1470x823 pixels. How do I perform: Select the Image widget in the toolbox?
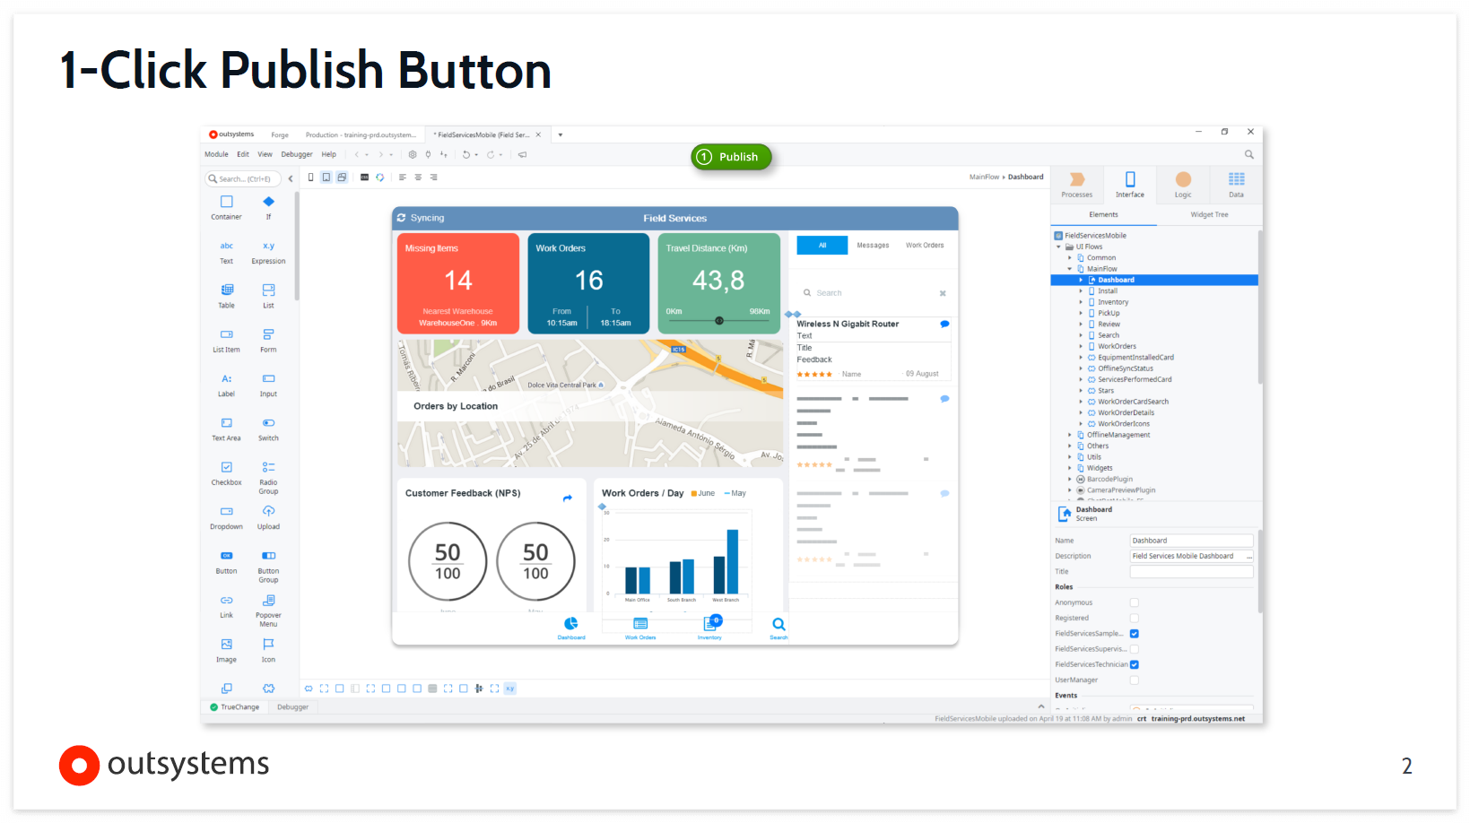[226, 650]
